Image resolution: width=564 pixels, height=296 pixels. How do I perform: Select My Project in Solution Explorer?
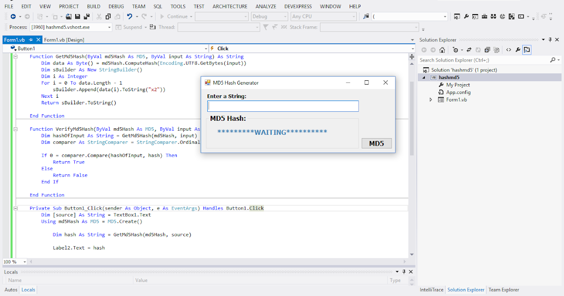tap(458, 85)
